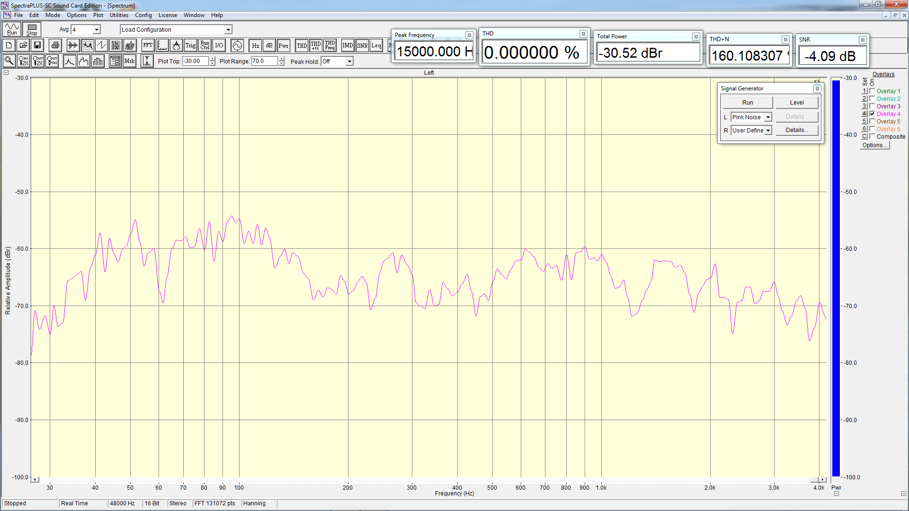Enable Overlay 6 checkbox
The width and height of the screenshot is (909, 511).
872,129
